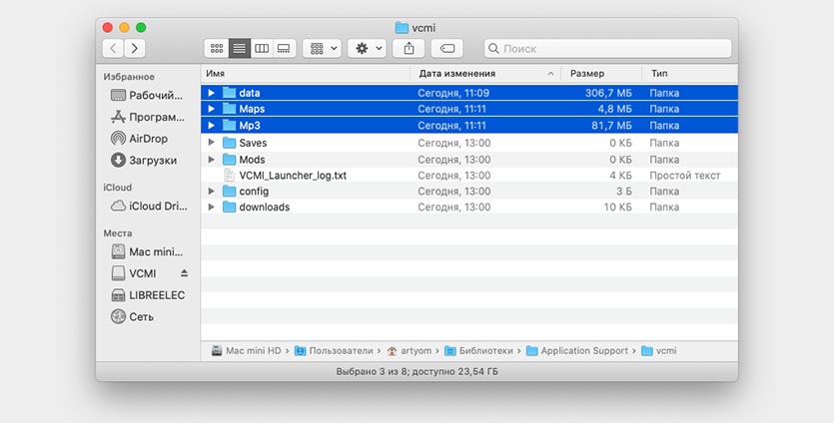The width and height of the screenshot is (834, 423).
Task: Click the Share toolbar icon
Action: [x=409, y=48]
